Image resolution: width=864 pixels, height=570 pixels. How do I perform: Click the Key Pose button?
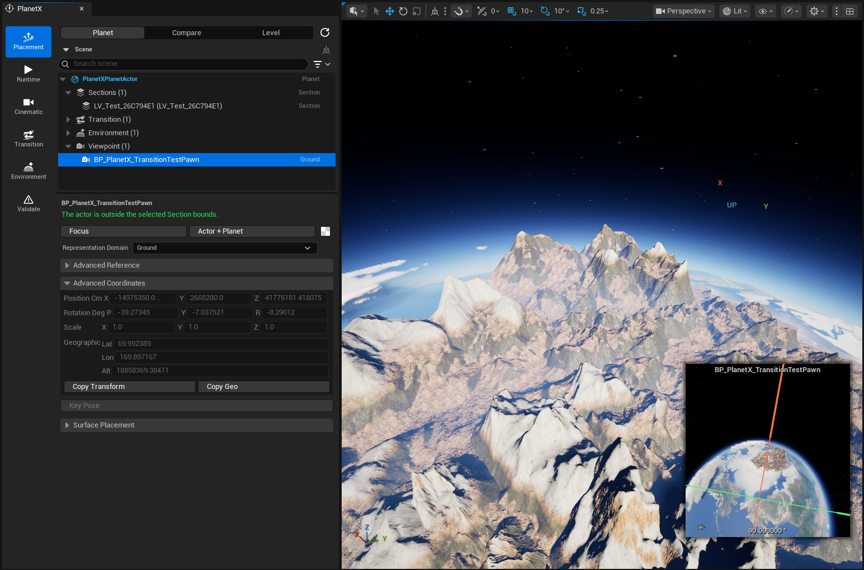click(x=197, y=406)
